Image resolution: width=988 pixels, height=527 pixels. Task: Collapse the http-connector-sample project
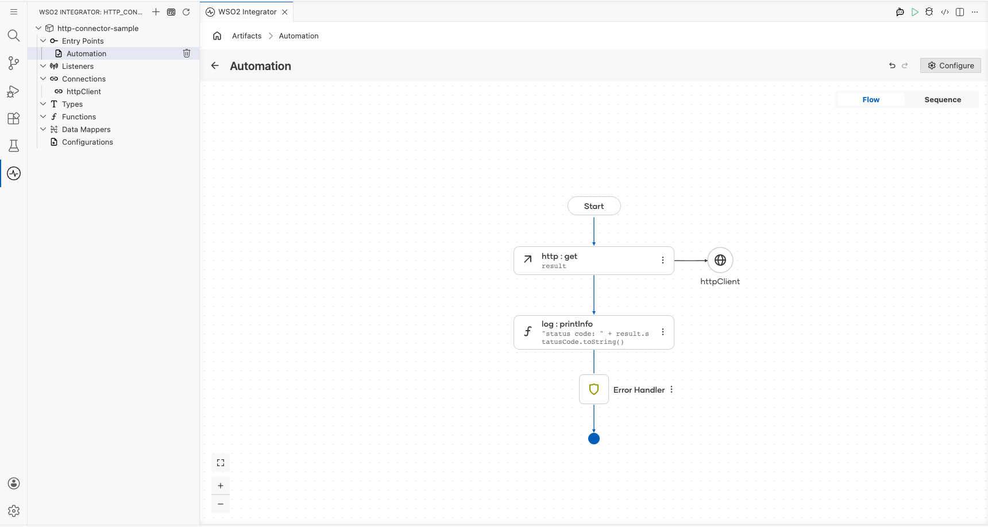38,28
